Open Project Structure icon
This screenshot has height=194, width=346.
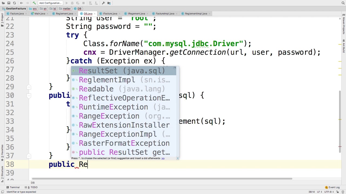[x=109, y=3]
